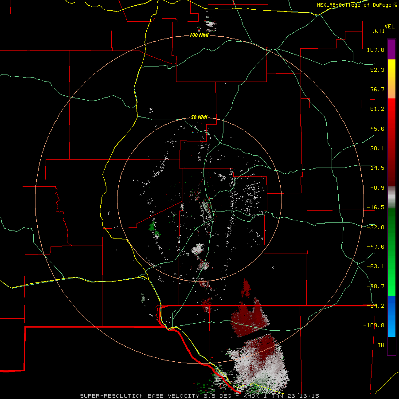Pick the blue segment of the velocity scale
The image size is (399, 399).
tap(391, 316)
